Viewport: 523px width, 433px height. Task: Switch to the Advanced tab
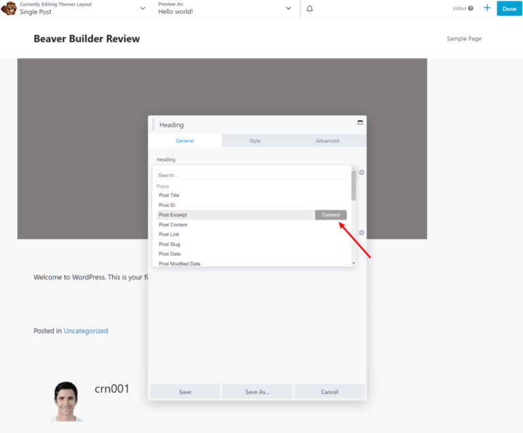327,141
